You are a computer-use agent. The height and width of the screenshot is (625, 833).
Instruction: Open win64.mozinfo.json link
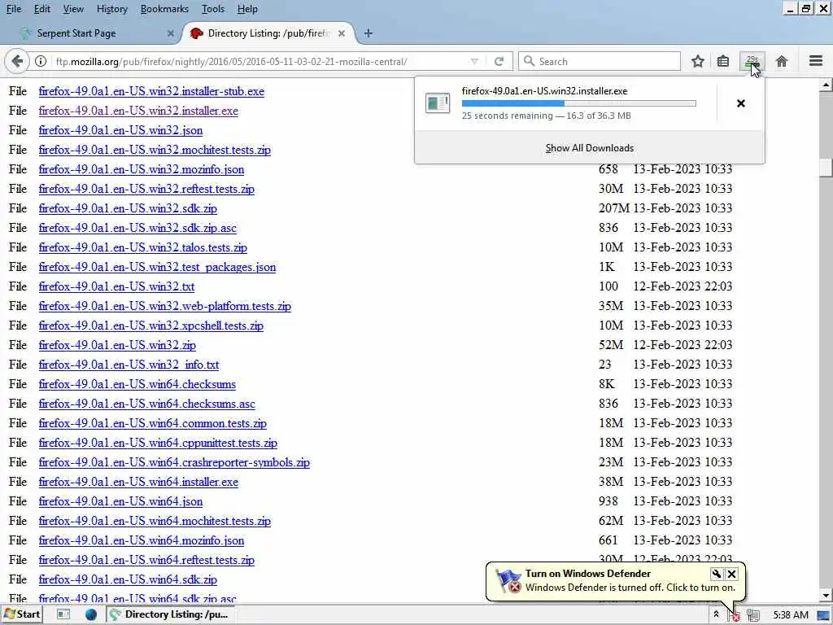(142, 540)
